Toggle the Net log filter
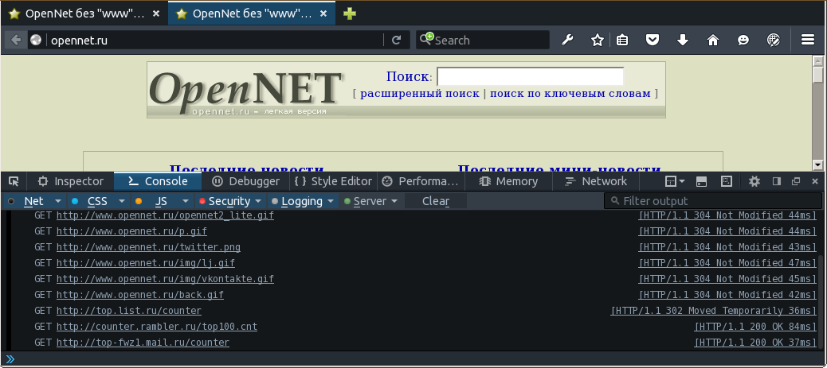The height and width of the screenshot is (368, 827). click(33, 201)
